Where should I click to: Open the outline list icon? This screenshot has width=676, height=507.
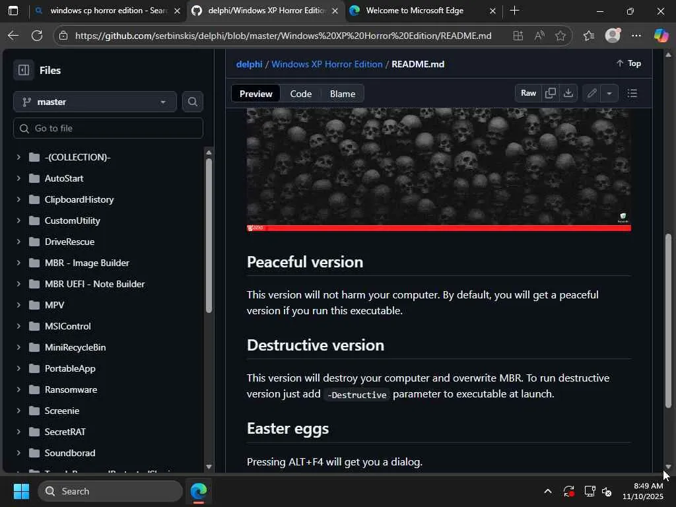tap(632, 93)
